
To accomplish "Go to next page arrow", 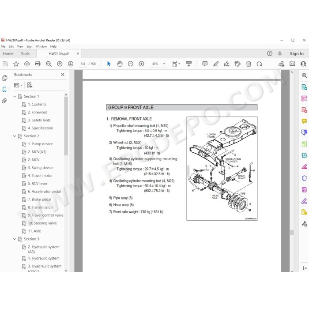I will pos(71,64).
